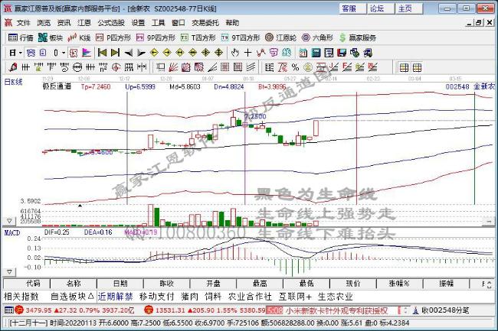
Task: Select the 移动支付 tab
Action: pyautogui.click(x=156, y=297)
